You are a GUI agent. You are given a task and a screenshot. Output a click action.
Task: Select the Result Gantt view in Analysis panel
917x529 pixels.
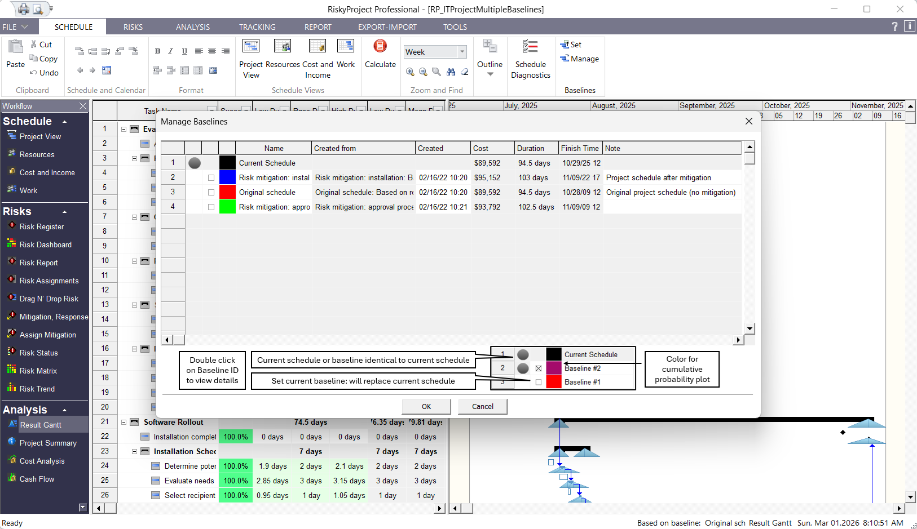pyautogui.click(x=42, y=425)
